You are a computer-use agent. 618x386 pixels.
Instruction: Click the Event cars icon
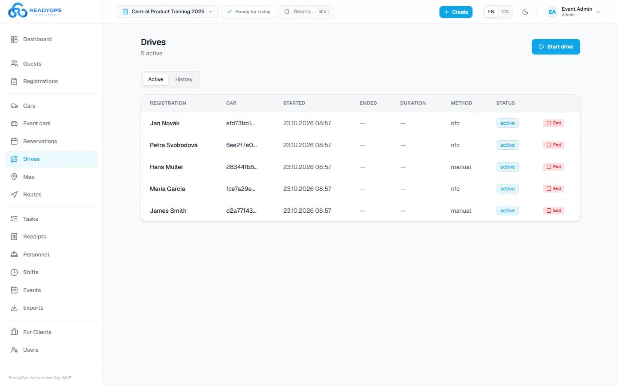[14, 124]
